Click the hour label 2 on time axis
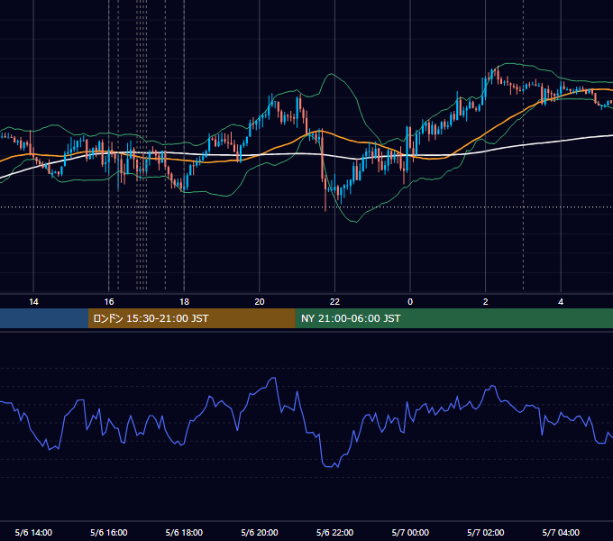 point(485,302)
